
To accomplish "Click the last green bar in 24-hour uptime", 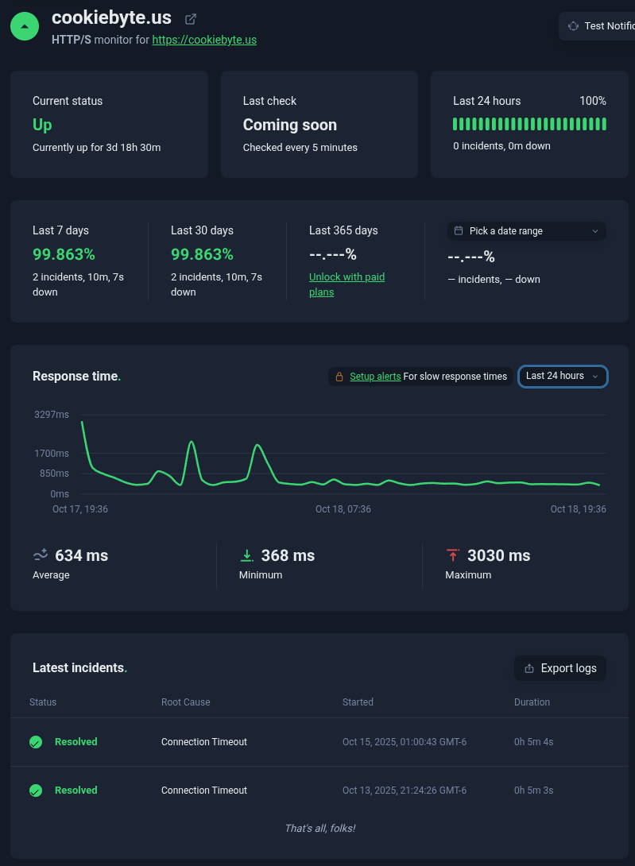I will point(604,124).
